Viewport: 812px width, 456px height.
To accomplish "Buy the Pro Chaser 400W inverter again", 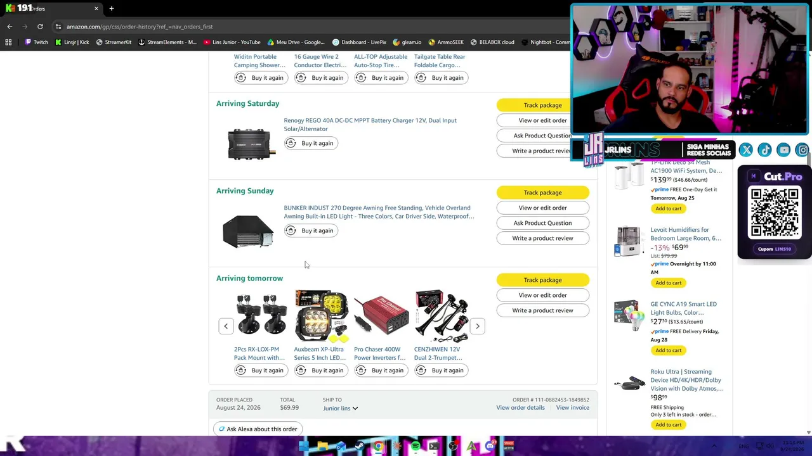I will coord(380,370).
